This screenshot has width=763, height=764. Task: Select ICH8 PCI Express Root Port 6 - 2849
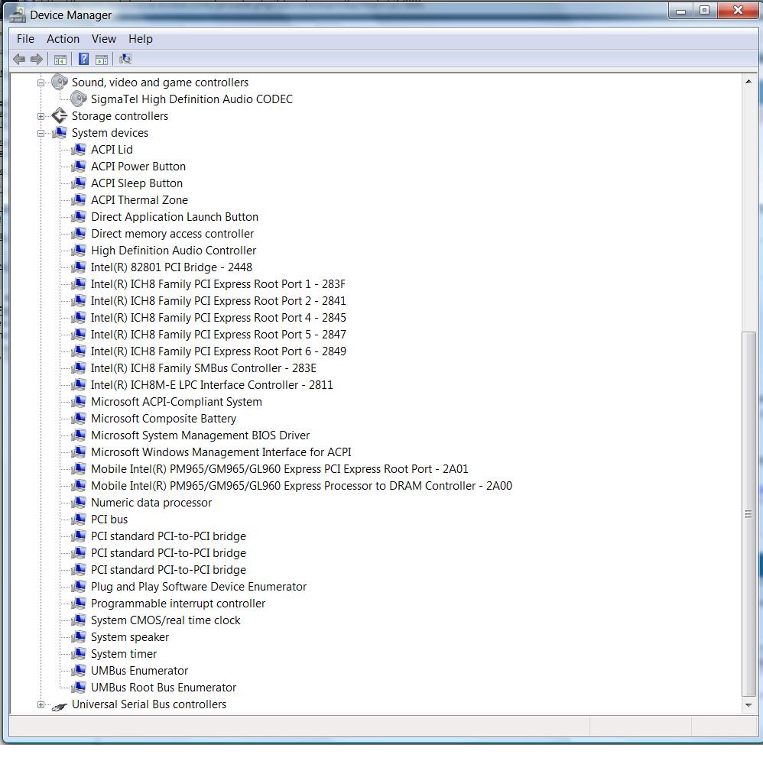219,351
